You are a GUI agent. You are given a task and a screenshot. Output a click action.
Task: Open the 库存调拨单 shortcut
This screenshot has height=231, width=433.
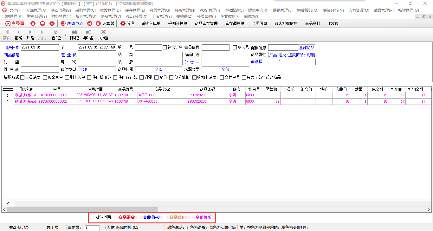click(x=235, y=23)
